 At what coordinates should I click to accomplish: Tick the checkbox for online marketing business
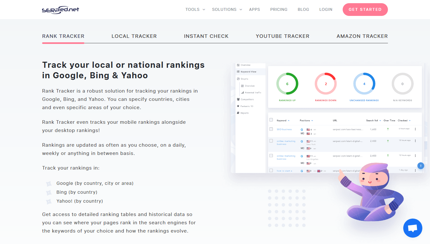click(271, 141)
